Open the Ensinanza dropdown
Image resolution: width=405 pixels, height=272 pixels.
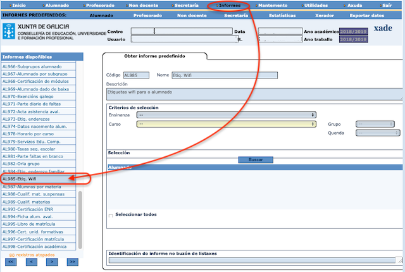tap(227, 115)
